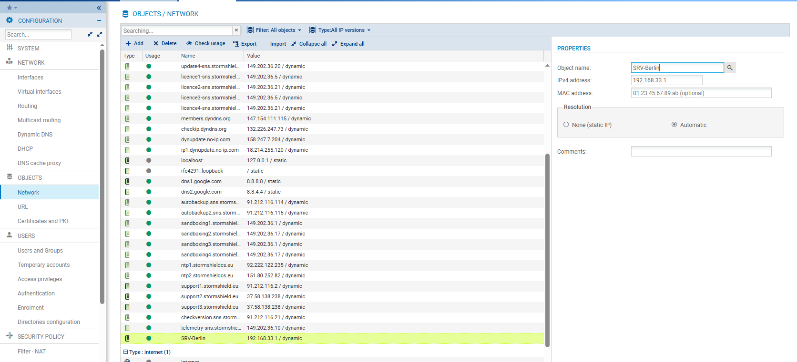Viewport: 797px width, 362px height.
Task: Select the Automatic resolution radio button
Action: 674,125
